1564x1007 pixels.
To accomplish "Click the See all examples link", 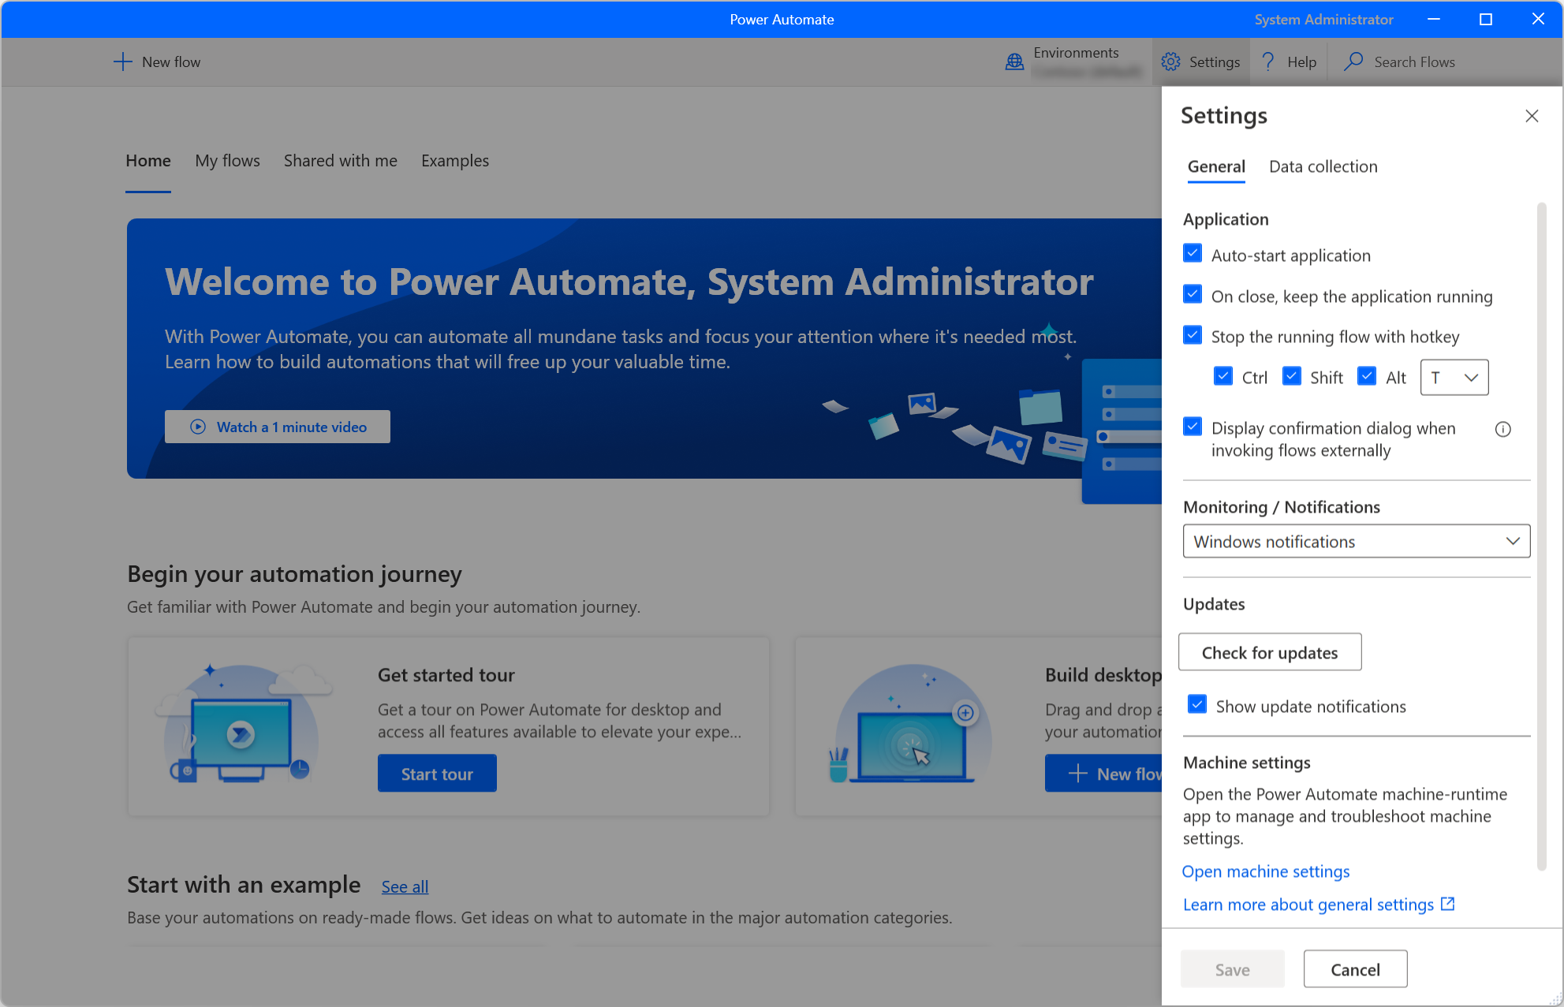I will 405,885.
